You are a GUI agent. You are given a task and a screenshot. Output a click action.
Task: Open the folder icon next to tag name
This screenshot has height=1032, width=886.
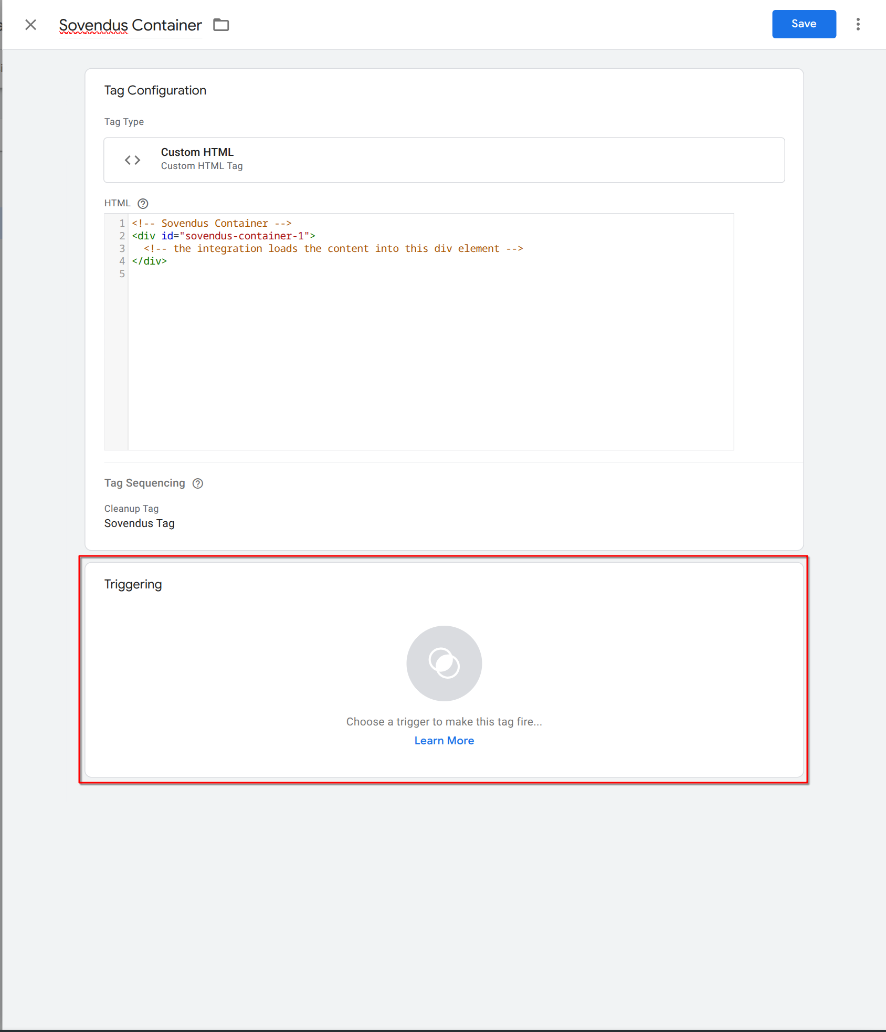pos(221,25)
